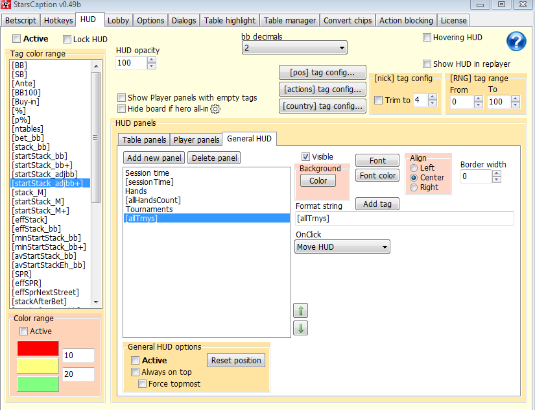Move panel up with green up arrow
The height and width of the screenshot is (410, 535).
300,311
